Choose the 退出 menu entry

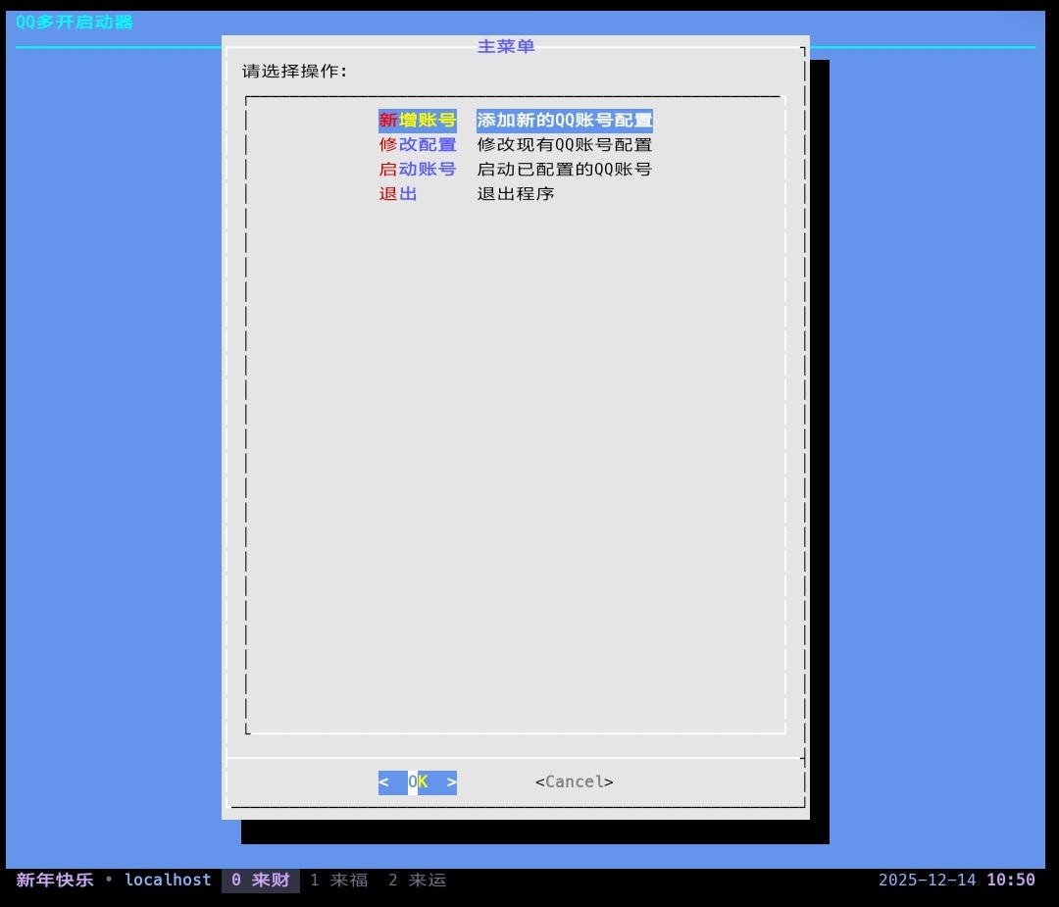[398, 194]
